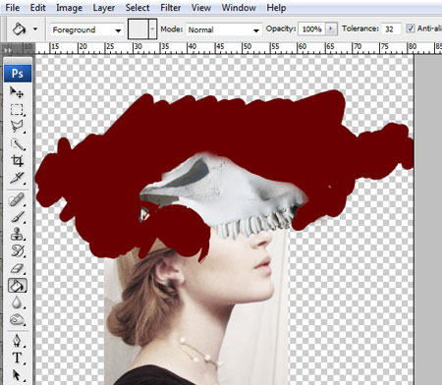This screenshot has width=442, height=385.
Task: Select the Eraser tool
Action: pyautogui.click(x=17, y=268)
